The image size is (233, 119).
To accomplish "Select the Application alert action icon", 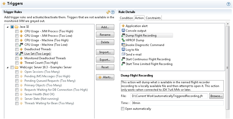I will click(123, 26).
